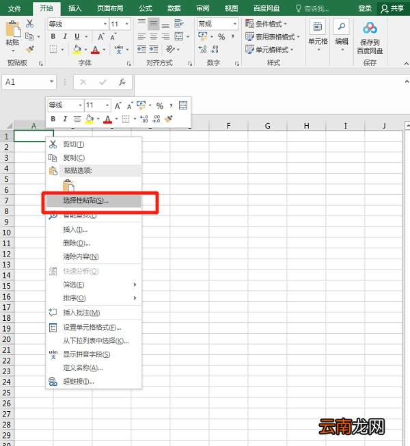Click the insert function fx icon

tap(122, 82)
